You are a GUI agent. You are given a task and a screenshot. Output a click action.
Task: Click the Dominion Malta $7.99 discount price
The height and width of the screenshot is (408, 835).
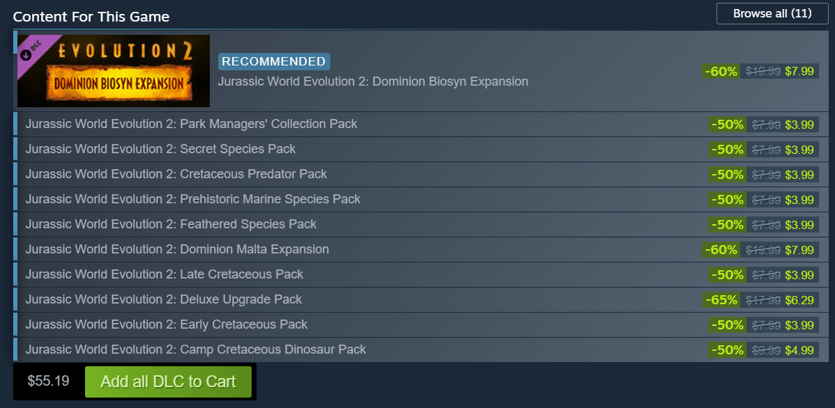point(799,250)
